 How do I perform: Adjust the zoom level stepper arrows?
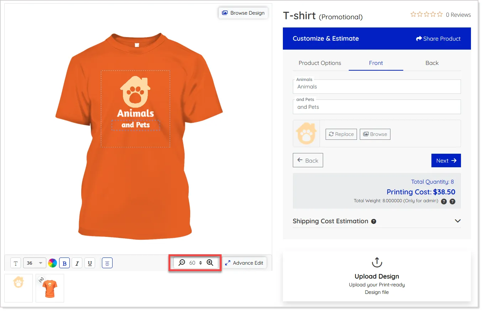[201, 263]
